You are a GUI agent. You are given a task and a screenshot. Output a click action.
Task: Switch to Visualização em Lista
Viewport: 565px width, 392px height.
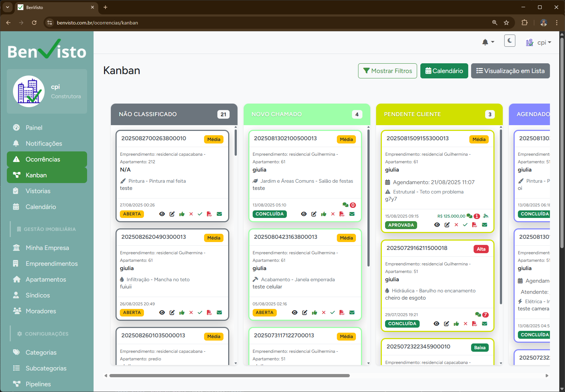click(x=510, y=71)
